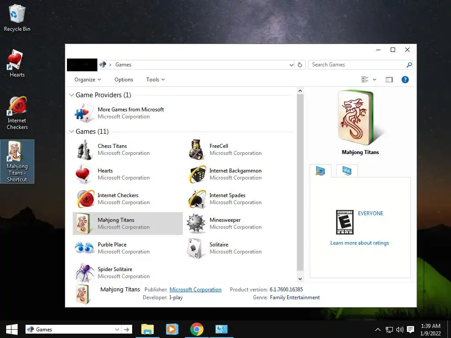Select the Hearts icon in Games window

[84, 174]
